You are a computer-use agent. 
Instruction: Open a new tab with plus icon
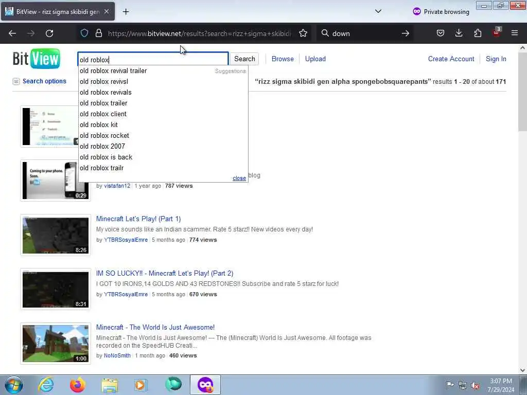[126, 12]
